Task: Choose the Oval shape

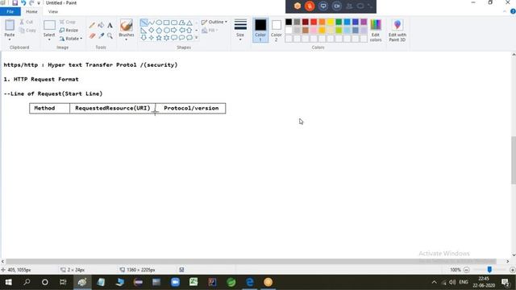Action: (x=159, y=23)
